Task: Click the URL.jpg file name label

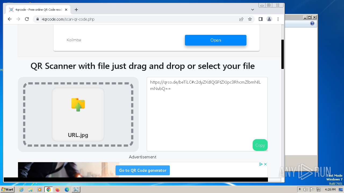Action: coord(78,135)
